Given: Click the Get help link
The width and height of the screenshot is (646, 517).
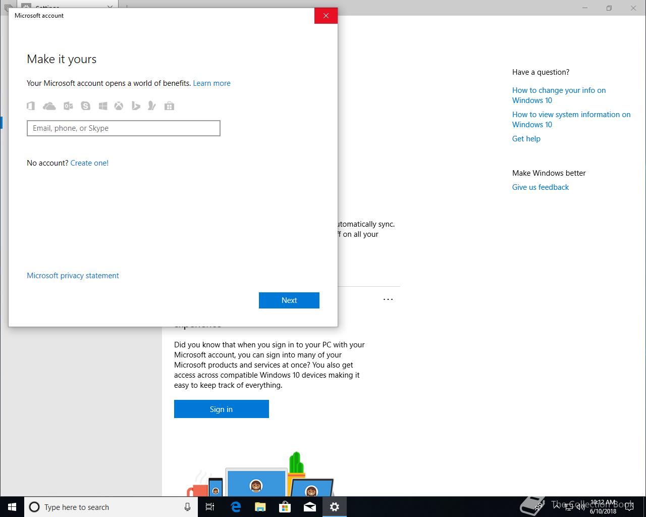Looking at the screenshot, I should 526,139.
